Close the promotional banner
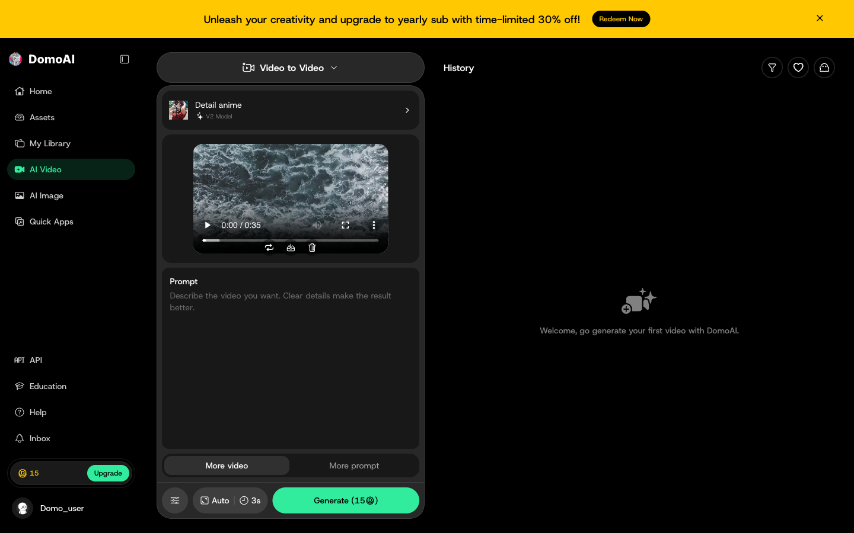The width and height of the screenshot is (854, 533). coord(820,18)
